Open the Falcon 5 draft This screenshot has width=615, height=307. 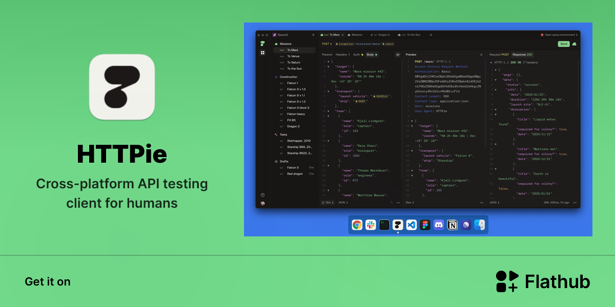coord(294,167)
